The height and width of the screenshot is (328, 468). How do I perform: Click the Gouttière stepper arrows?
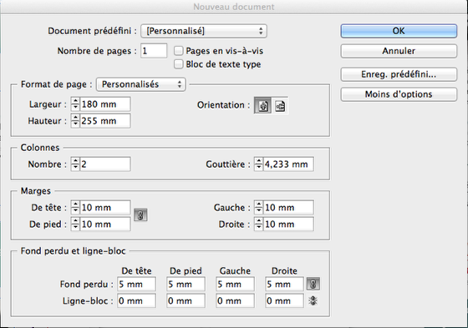click(x=258, y=164)
